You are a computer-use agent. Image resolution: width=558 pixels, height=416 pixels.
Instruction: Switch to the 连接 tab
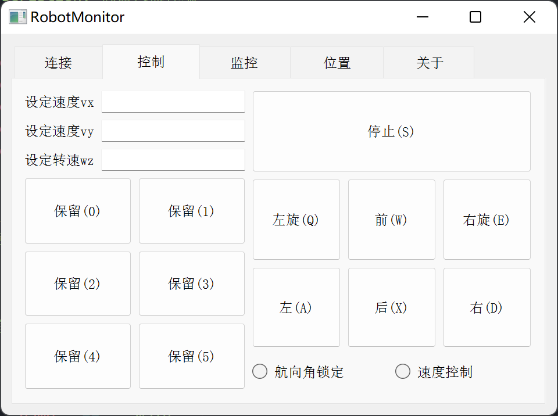click(x=58, y=63)
